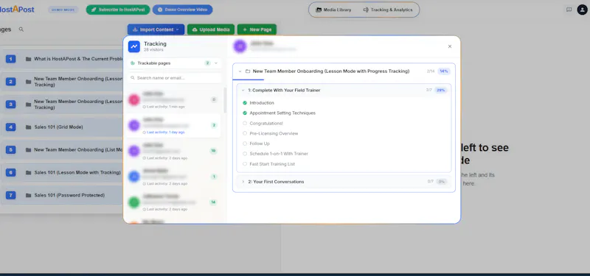This screenshot has width=590, height=276.
Task: Click blue avatar of visitor with badge 1
Action: (x=134, y=177)
